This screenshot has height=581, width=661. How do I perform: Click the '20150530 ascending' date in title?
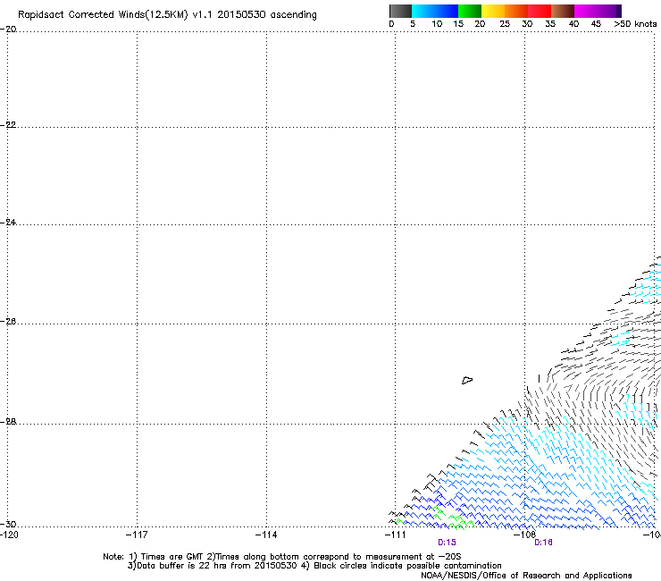point(267,15)
